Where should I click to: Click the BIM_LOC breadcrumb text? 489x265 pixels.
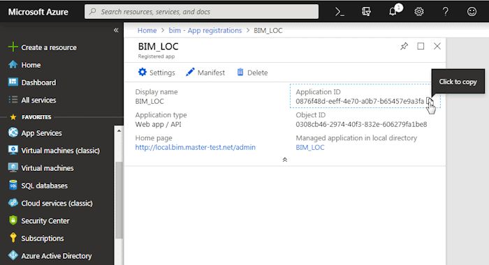[x=268, y=30]
